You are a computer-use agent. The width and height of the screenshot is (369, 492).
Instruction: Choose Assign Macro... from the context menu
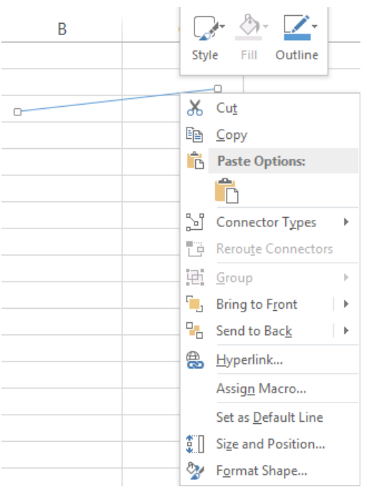(x=261, y=389)
